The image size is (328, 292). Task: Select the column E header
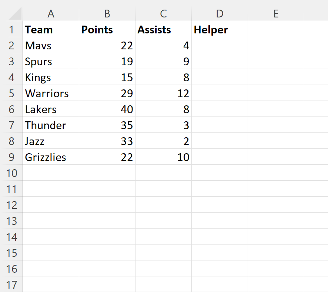pos(276,14)
